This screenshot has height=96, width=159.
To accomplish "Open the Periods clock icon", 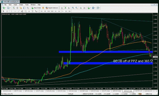I will click(93, 8).
